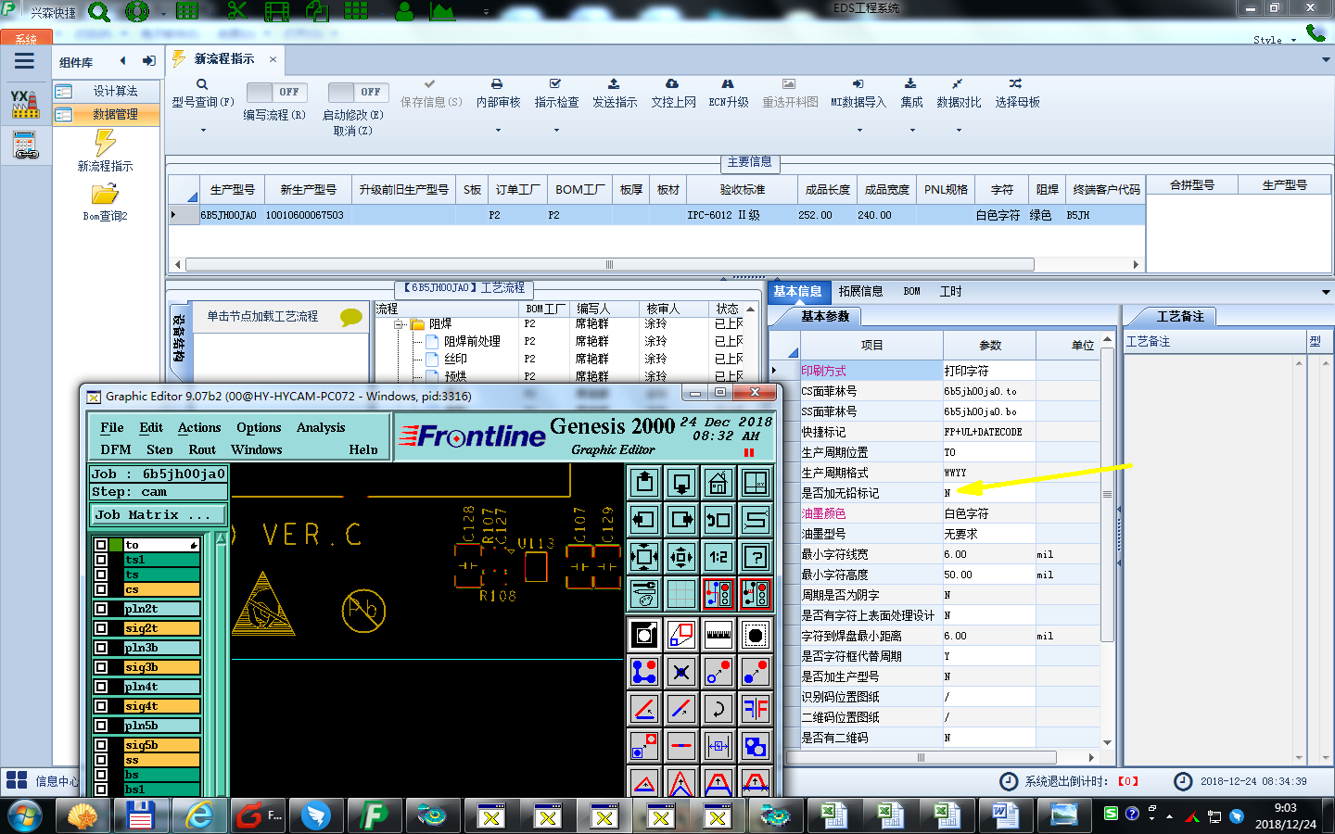The image size is (1335, 834).
Task: Select 设计算法 in component library
Action: [107, 91]
